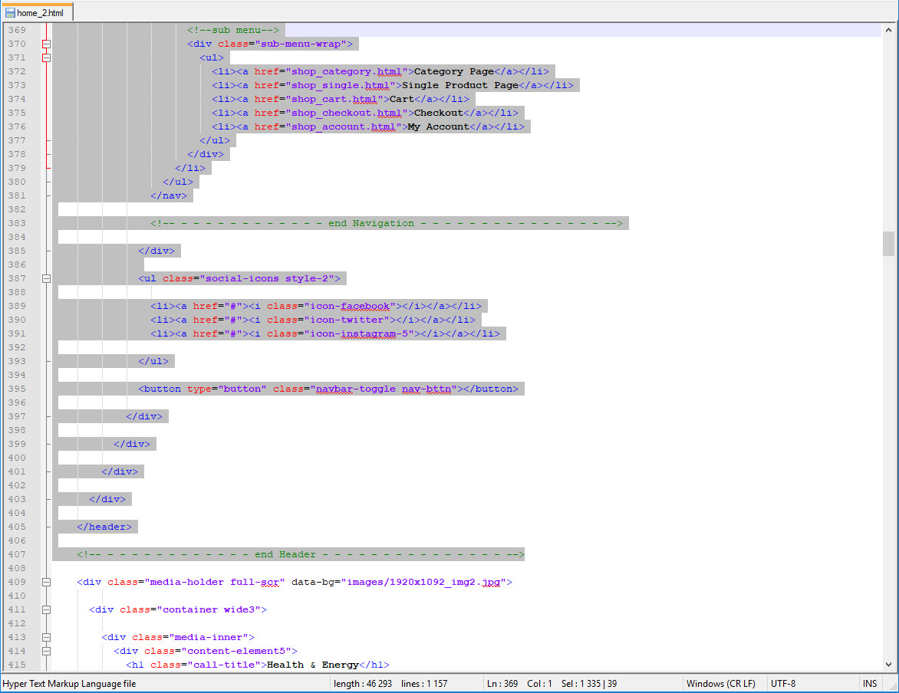Collapse the sub-menu-wrap div at line 370
899x693 pixels.
click(x=46, y=44)
